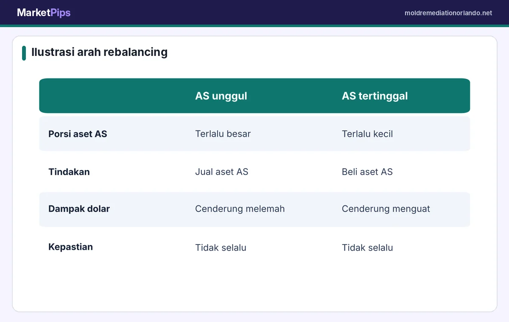Select the 'Dampak dolar' row label
The height and width of the screenshot is (322, 509).
point(79,209)
